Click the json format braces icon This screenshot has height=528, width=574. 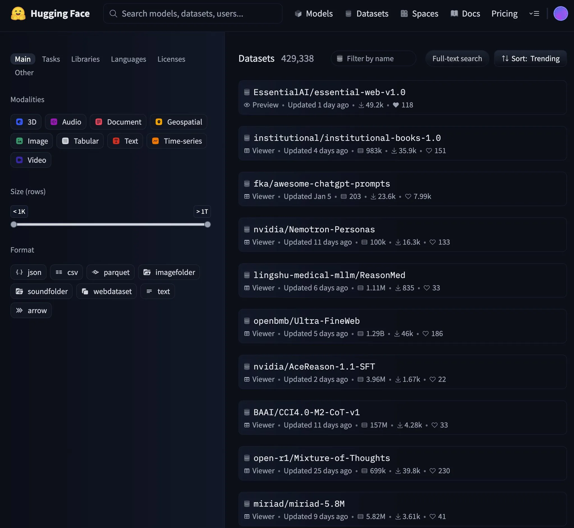19,272
